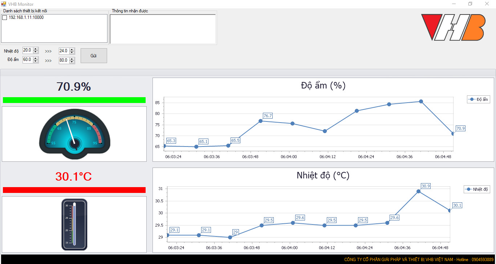Click the green humidity level bar
Image resolution: width=496 pixels, height=264 pixels.
point(74,100)
